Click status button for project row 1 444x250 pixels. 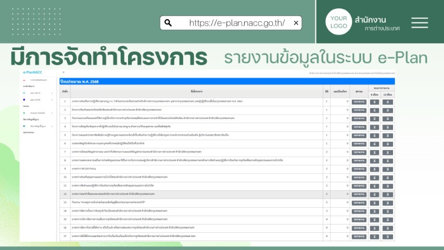(359, 102)
